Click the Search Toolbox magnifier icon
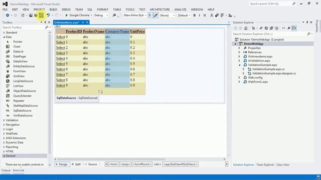Screen dimensions: 321x180 click(47, 27)
